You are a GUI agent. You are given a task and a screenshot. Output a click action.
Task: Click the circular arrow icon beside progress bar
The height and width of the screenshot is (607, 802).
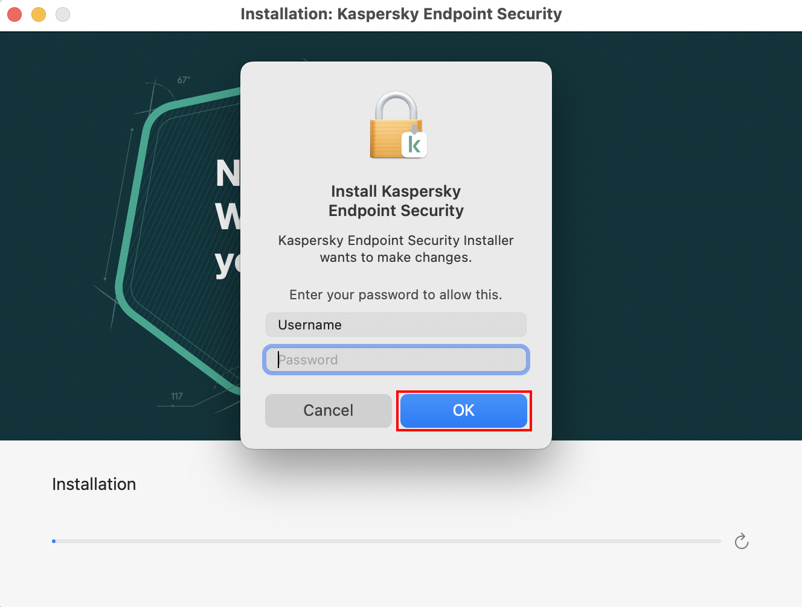pos(741,541)
